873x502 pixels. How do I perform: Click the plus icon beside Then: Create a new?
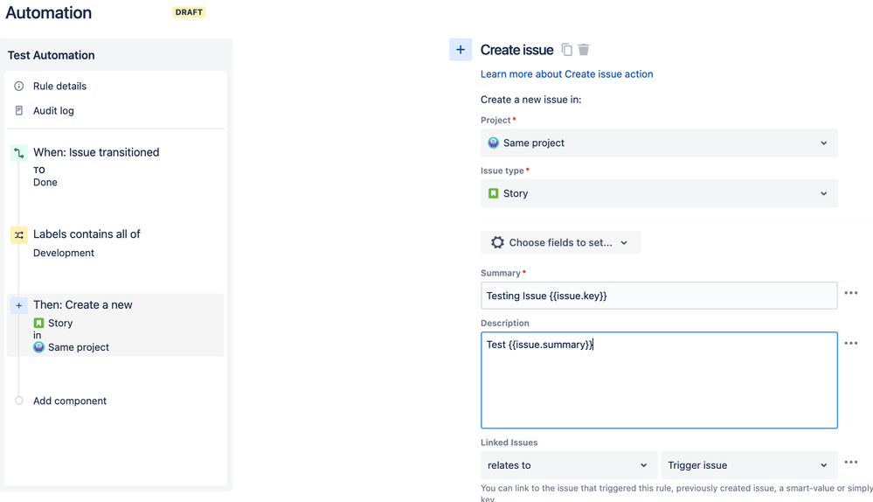(19, 305)
